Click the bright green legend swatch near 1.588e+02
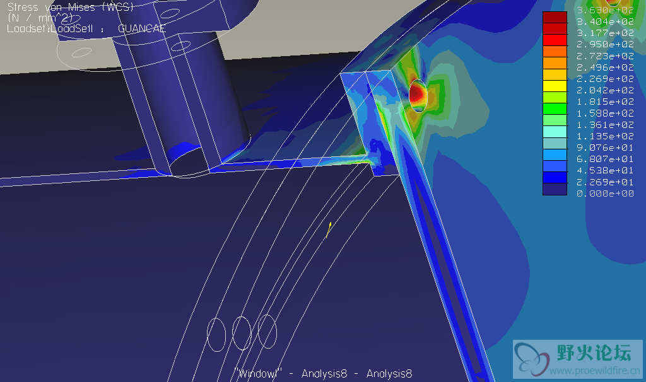This screenshot has height=382, width=646. pos(555,108)
